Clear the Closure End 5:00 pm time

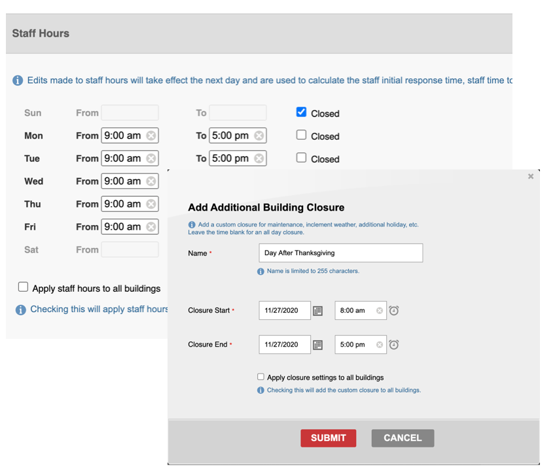point(379,345)
